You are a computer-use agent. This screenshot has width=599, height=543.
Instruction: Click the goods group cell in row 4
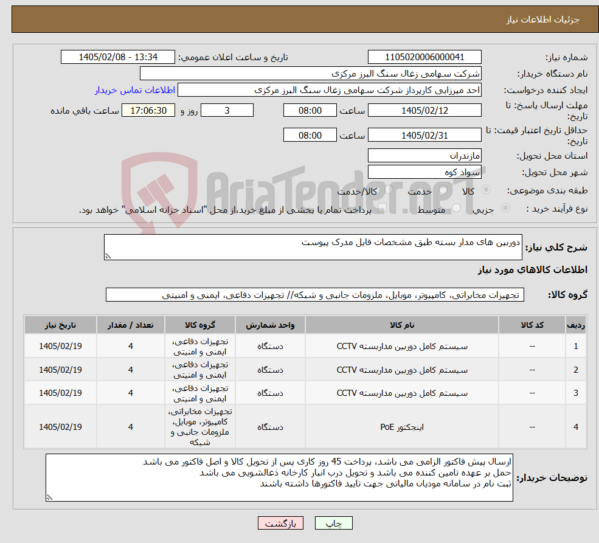200,427
